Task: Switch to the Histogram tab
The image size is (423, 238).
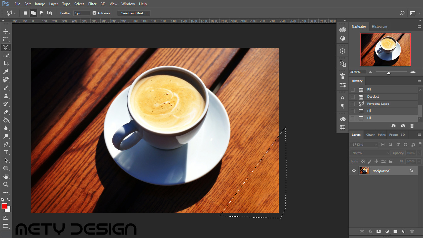Action: [x=379, y=27]
